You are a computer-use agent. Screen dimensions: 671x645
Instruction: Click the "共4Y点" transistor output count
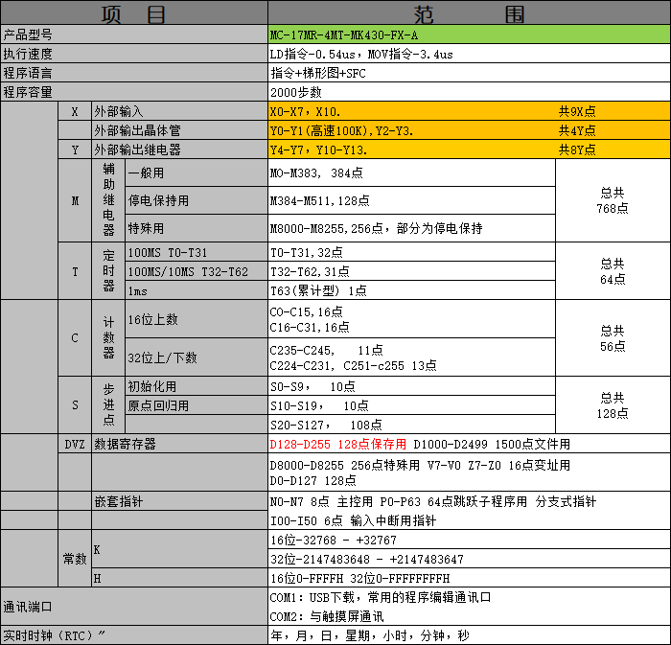577,130
